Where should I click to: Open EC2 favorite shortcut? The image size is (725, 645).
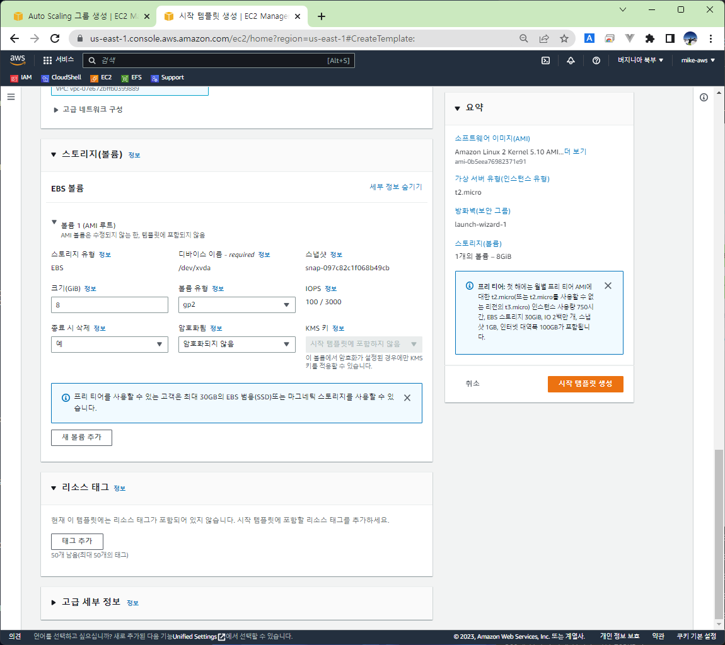(101, 77)
